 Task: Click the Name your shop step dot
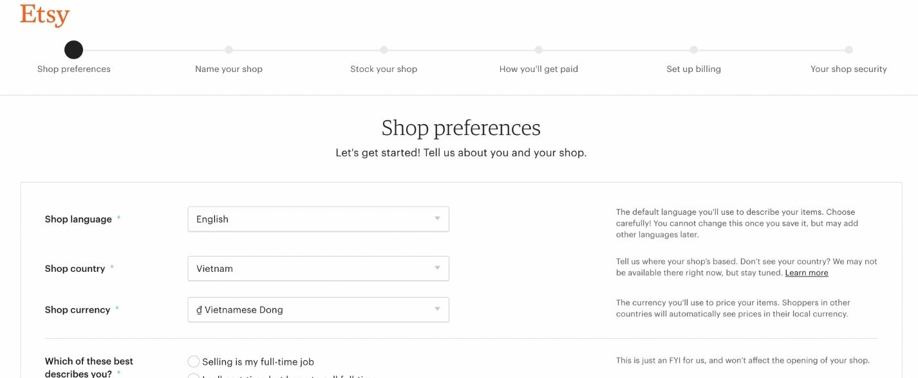(x=229, y=50)
